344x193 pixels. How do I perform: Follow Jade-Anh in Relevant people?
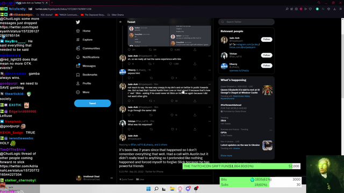[x=267, y=39]
